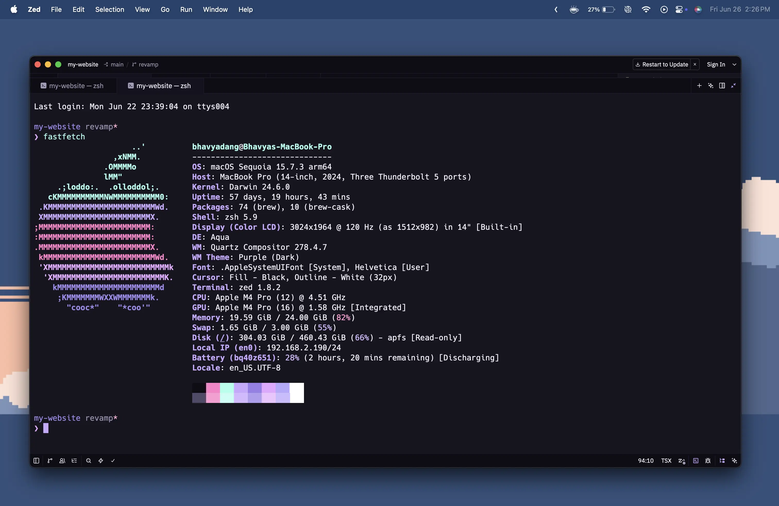Split the terminal pane

pyautogui.click(x=722, y=86)
